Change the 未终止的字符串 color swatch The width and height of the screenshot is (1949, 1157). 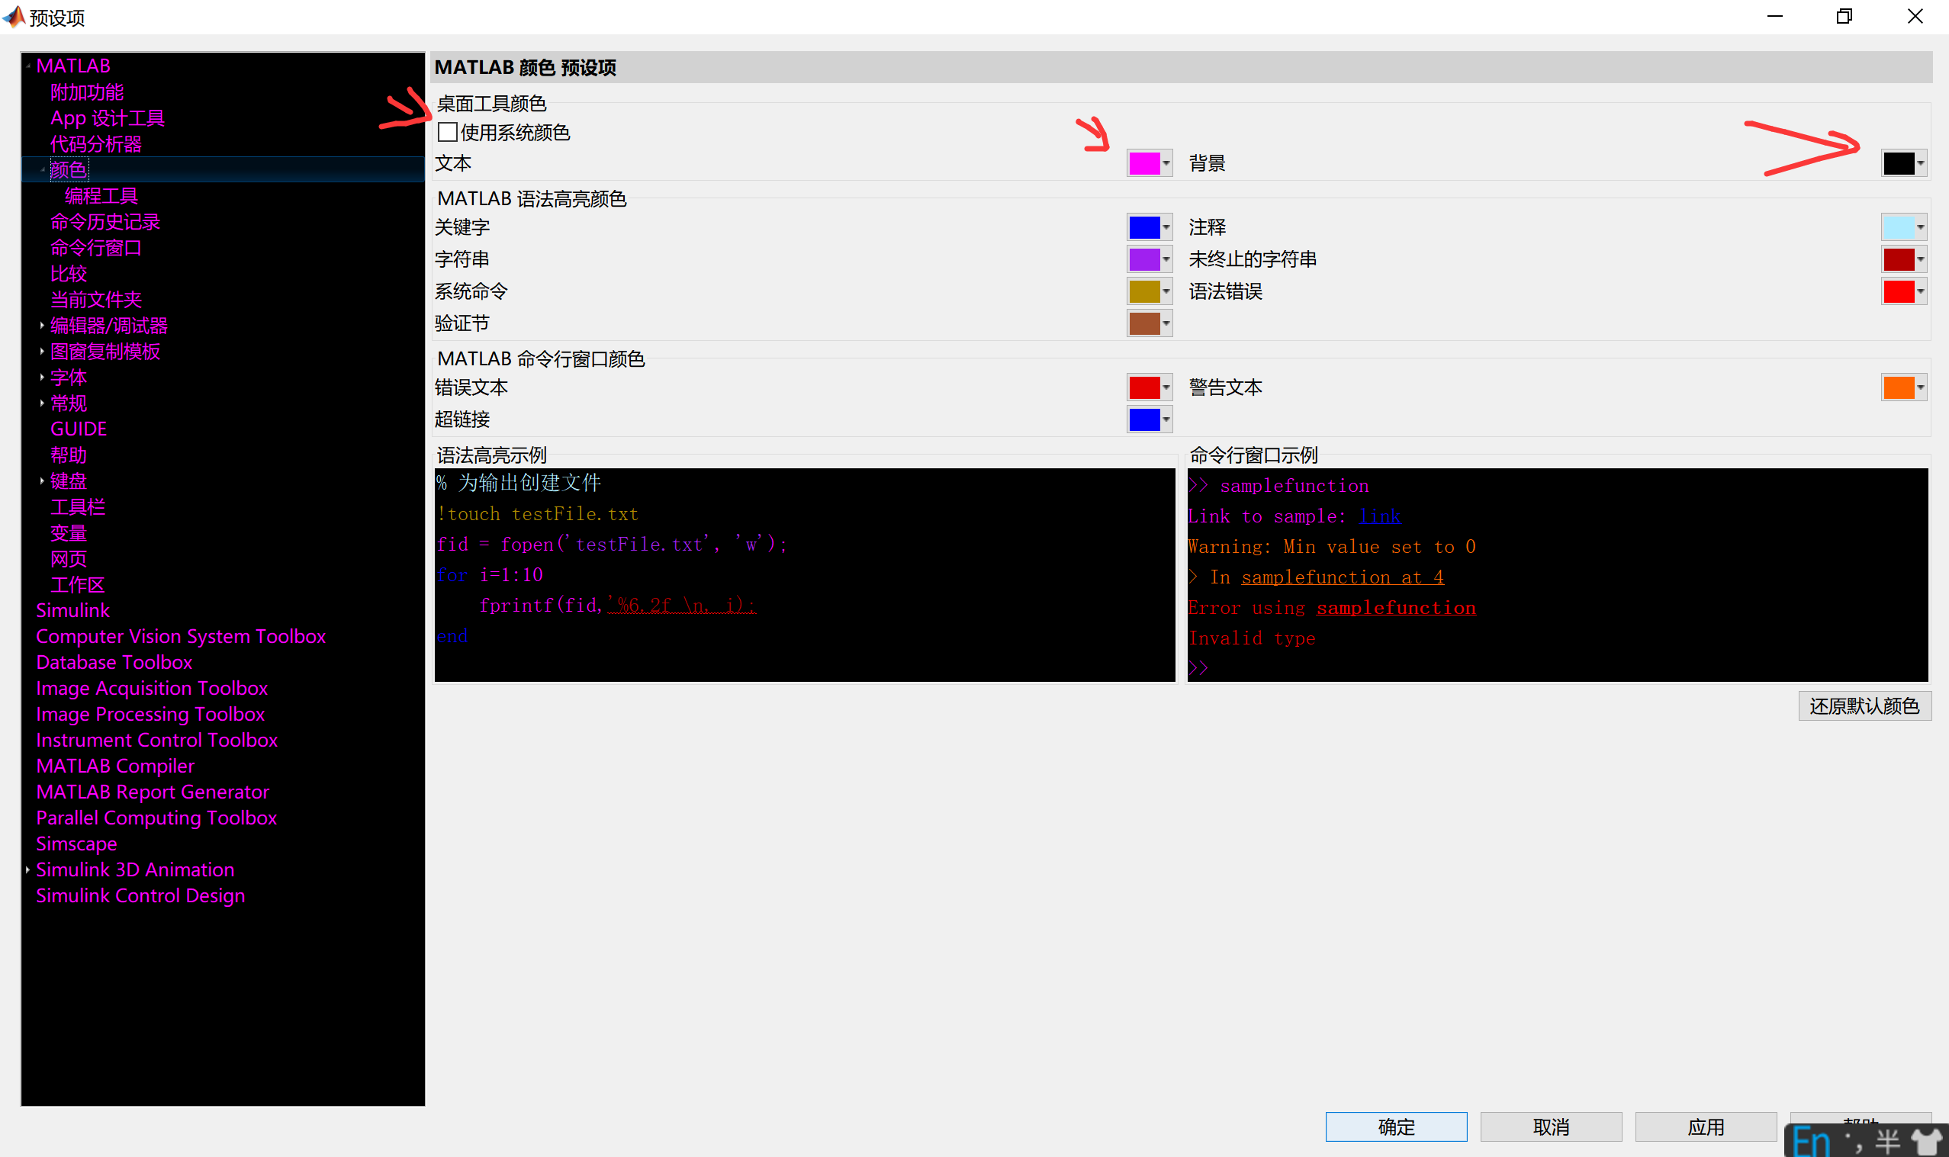point(1904,259)
